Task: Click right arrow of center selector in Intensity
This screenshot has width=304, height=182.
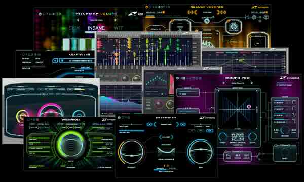Action: click(x=172, y=137)
